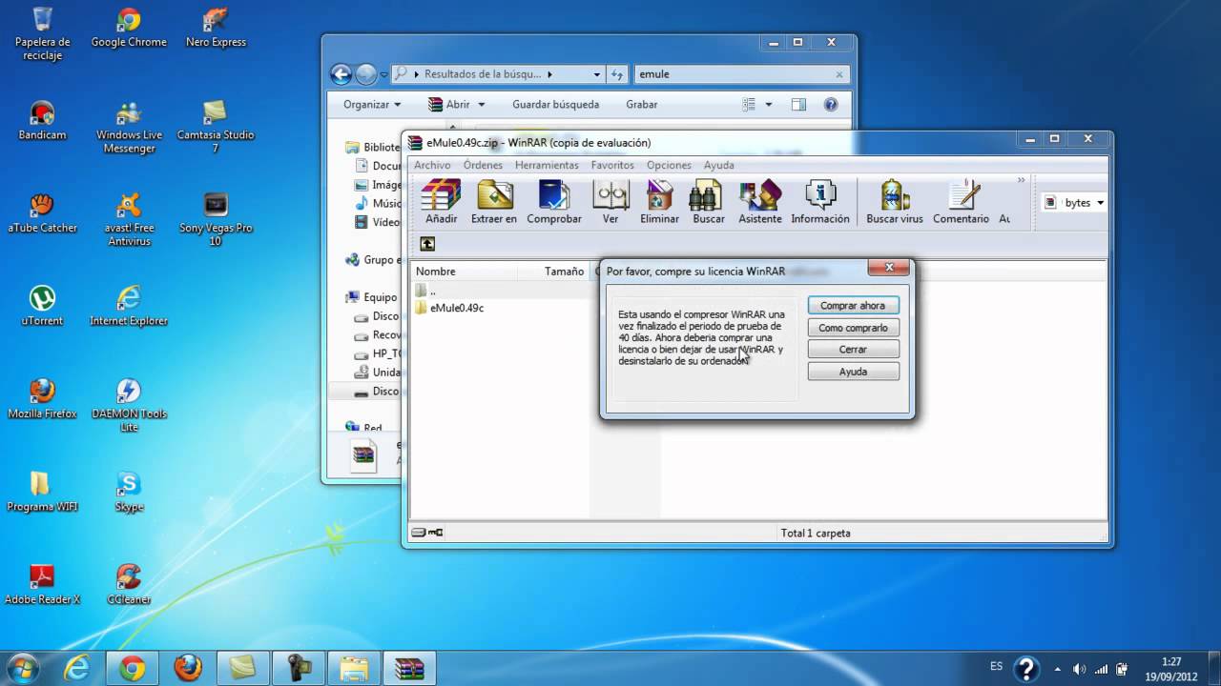This screenshot has height=686, width=1221.
Task: Expand more WinRAR toolbar items chevron
Action: pyautogui.click(x=1021, y=180)
